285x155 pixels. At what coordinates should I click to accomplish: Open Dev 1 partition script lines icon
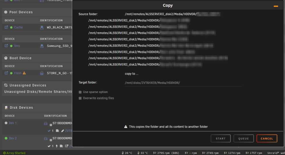(58, 131)
